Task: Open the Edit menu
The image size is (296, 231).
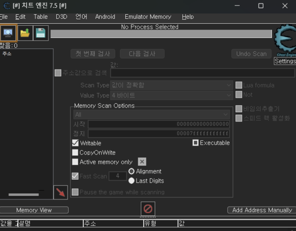Action: [x=20, y=17]
